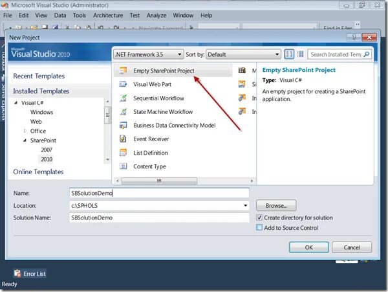
Task: Expand Recent Templates section
Action: pos(39,76)
